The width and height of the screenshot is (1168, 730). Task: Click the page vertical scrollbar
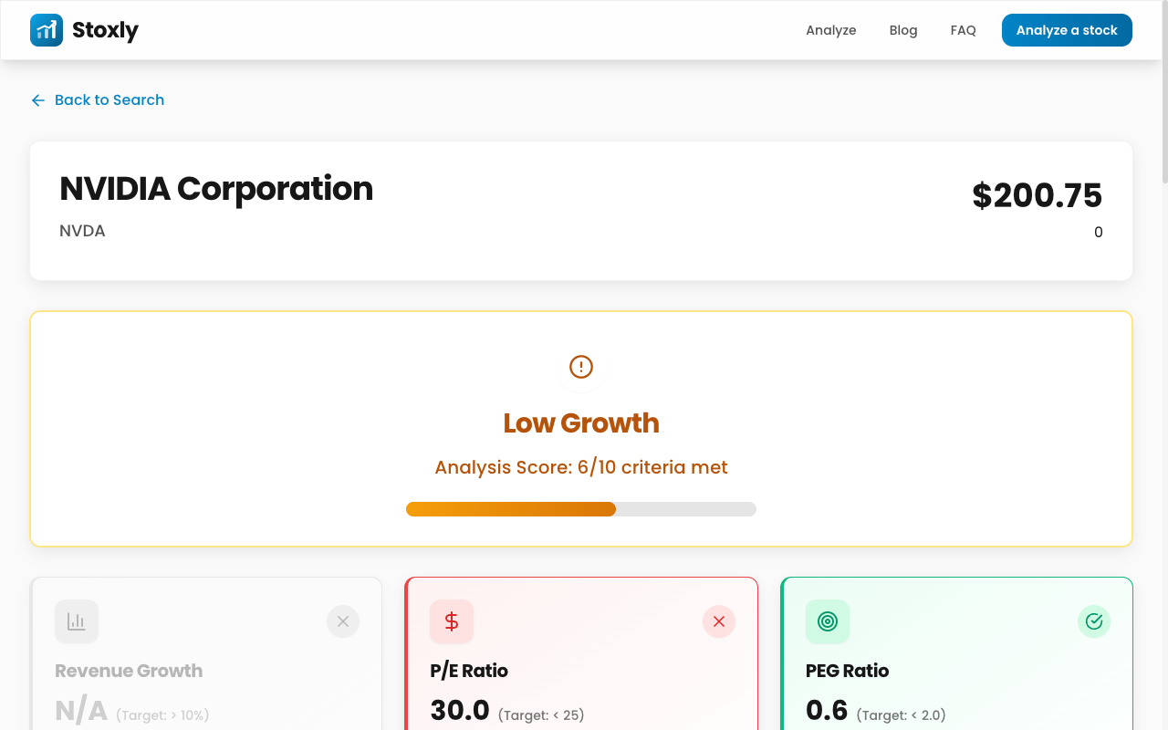(1163, 91)
